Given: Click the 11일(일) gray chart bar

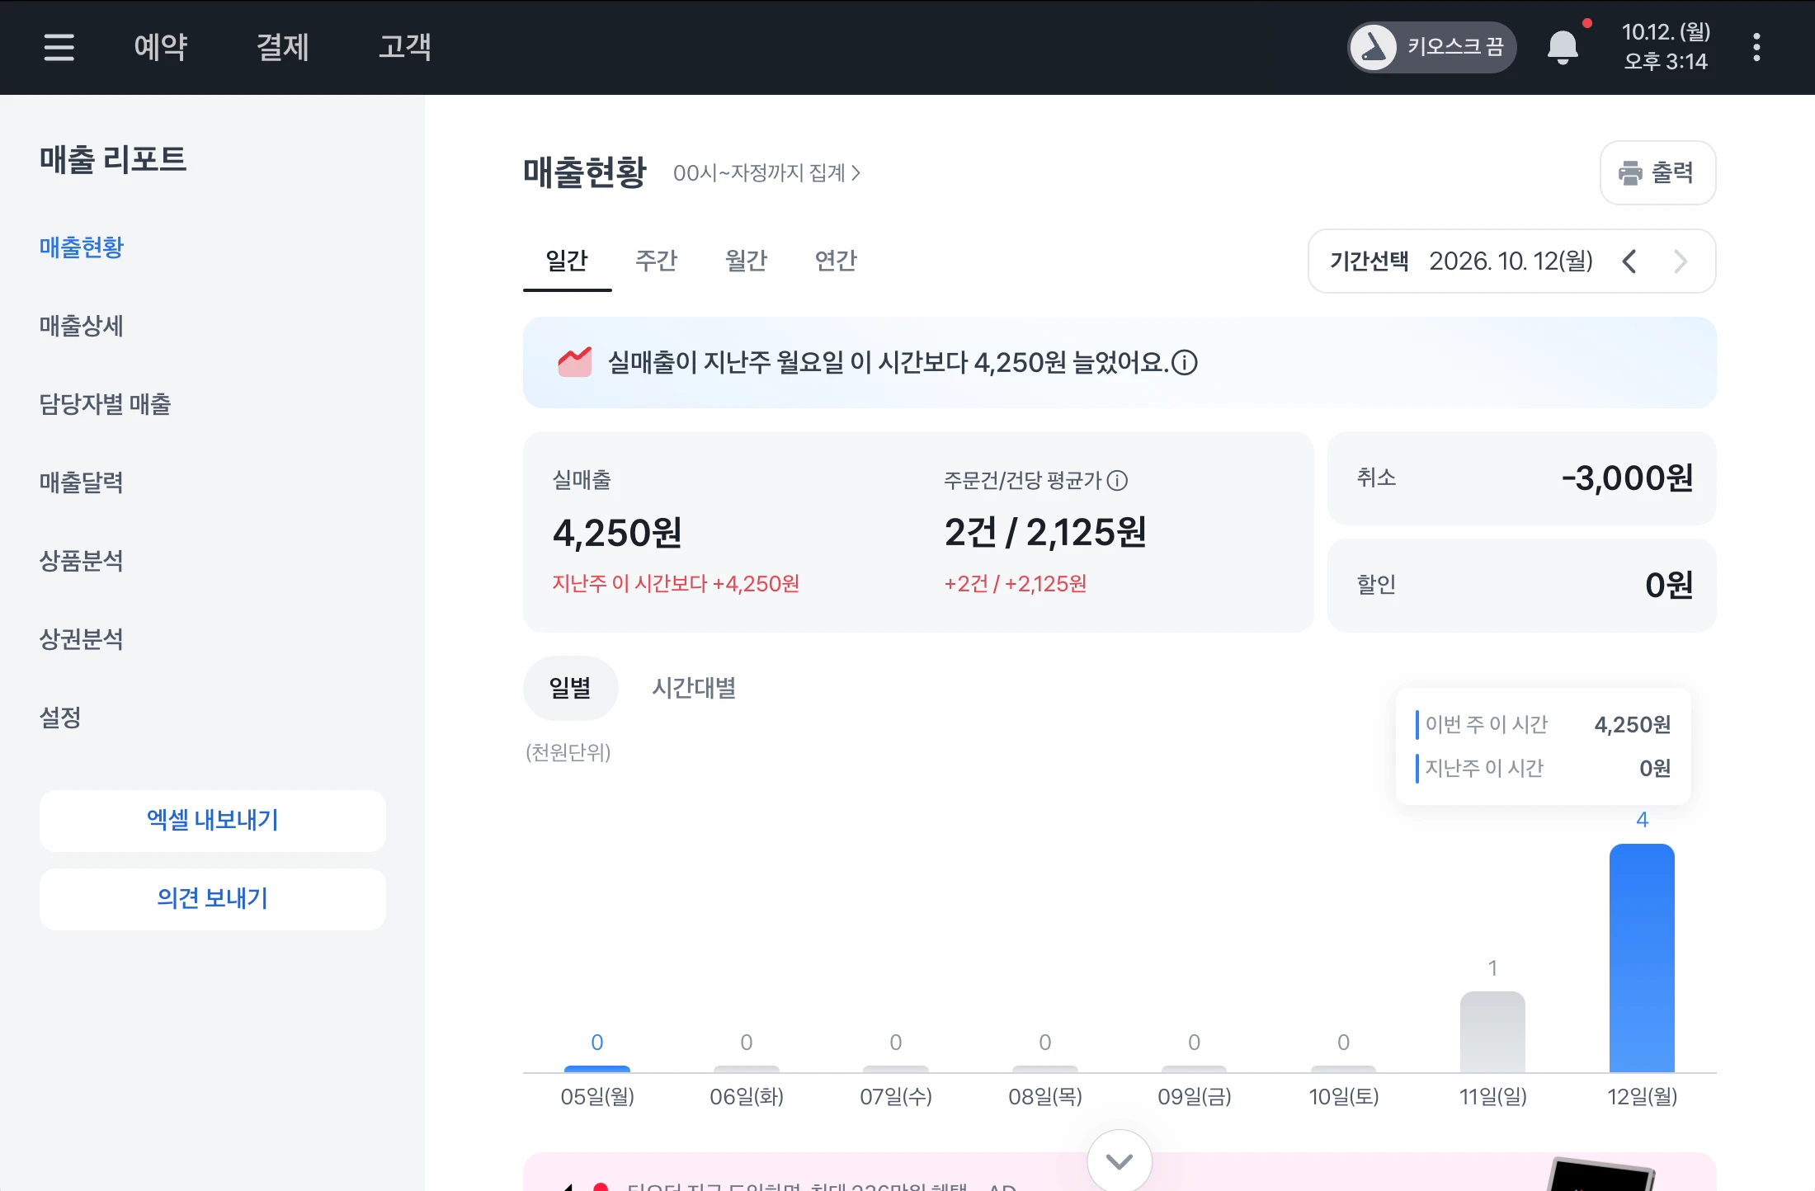Looking at the screenshot, I should [x=1492, y=1033].
